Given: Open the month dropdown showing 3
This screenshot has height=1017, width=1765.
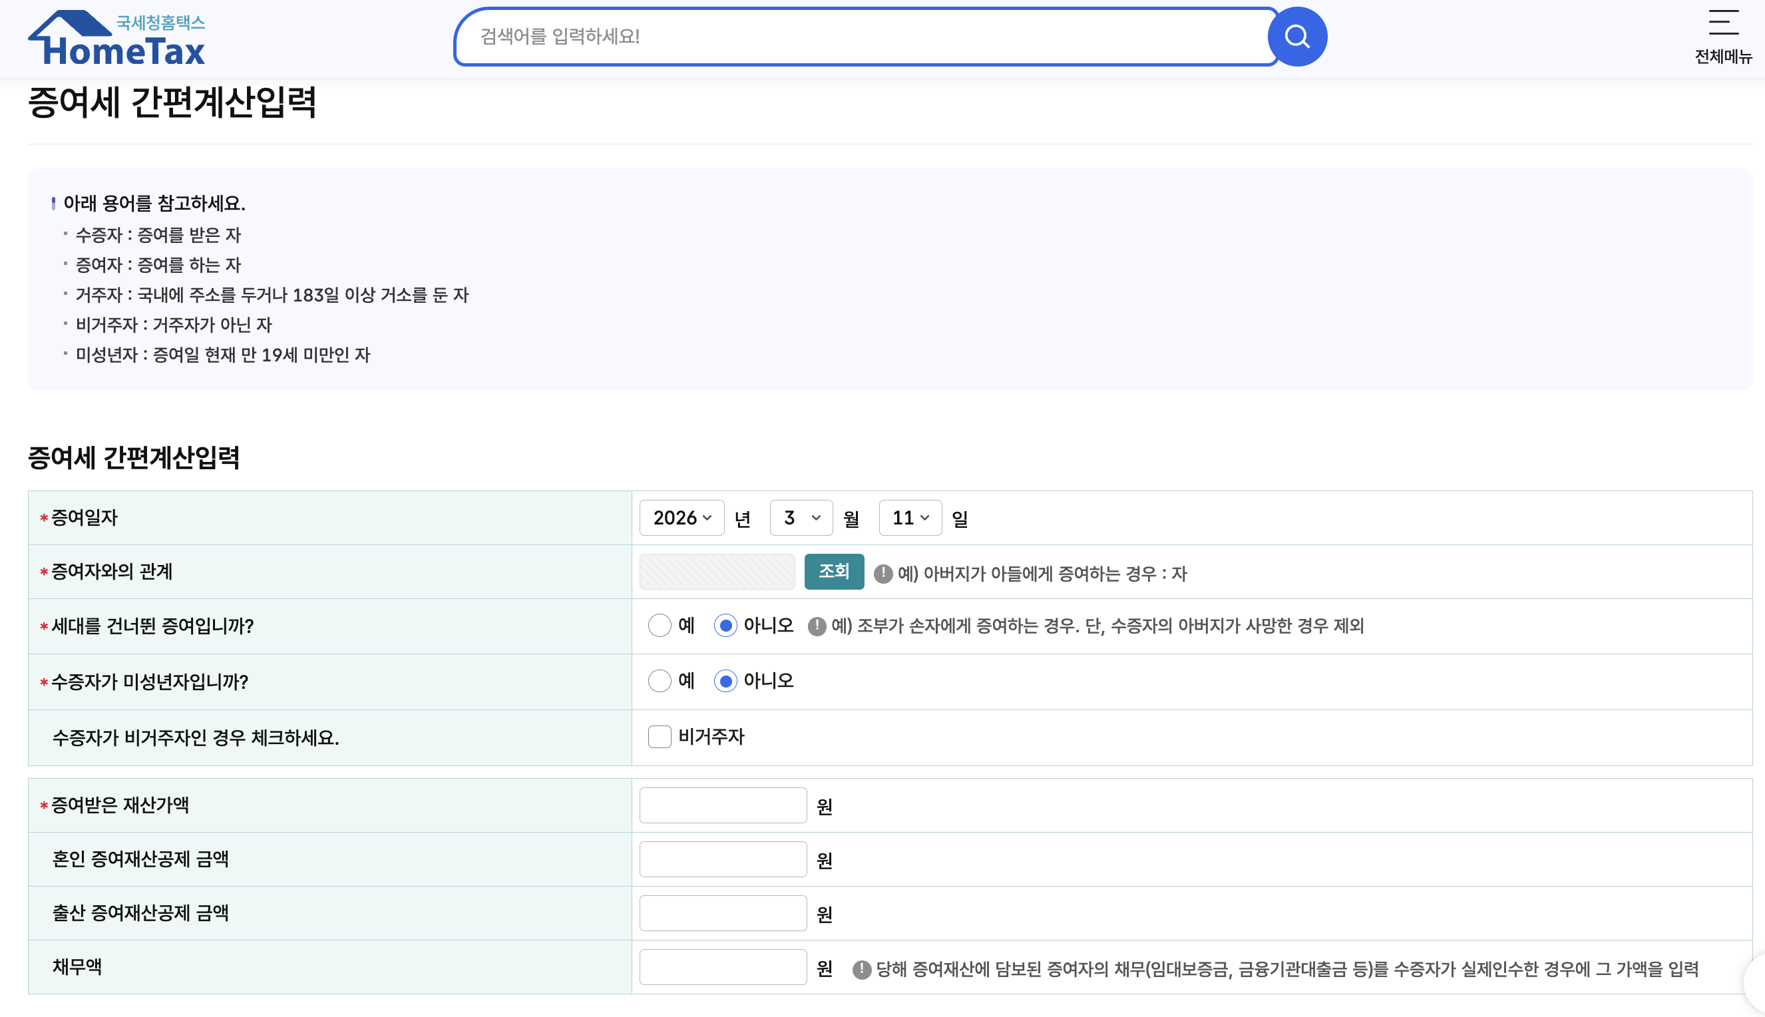Looking at the screenshot, I should pyautogui.click(x=801, y=518).
